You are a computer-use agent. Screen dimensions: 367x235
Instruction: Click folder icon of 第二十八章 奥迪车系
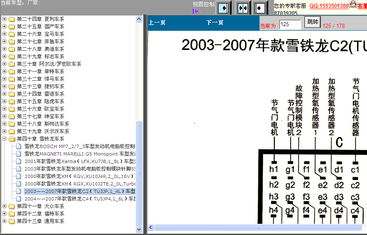pos(12,49)
